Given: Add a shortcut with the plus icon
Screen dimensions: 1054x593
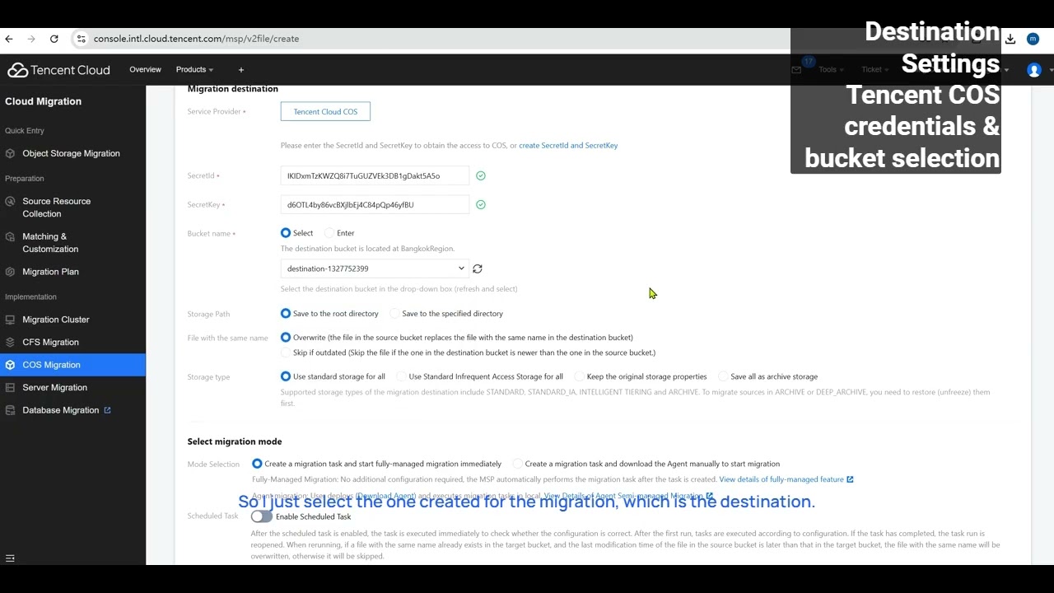Looking at the screenshot, I should click(x=241, y=70).
